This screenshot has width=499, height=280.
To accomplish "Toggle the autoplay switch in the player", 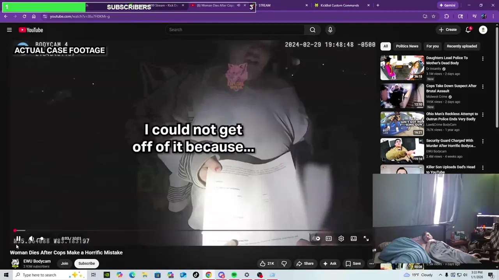I will click(316, 239).
